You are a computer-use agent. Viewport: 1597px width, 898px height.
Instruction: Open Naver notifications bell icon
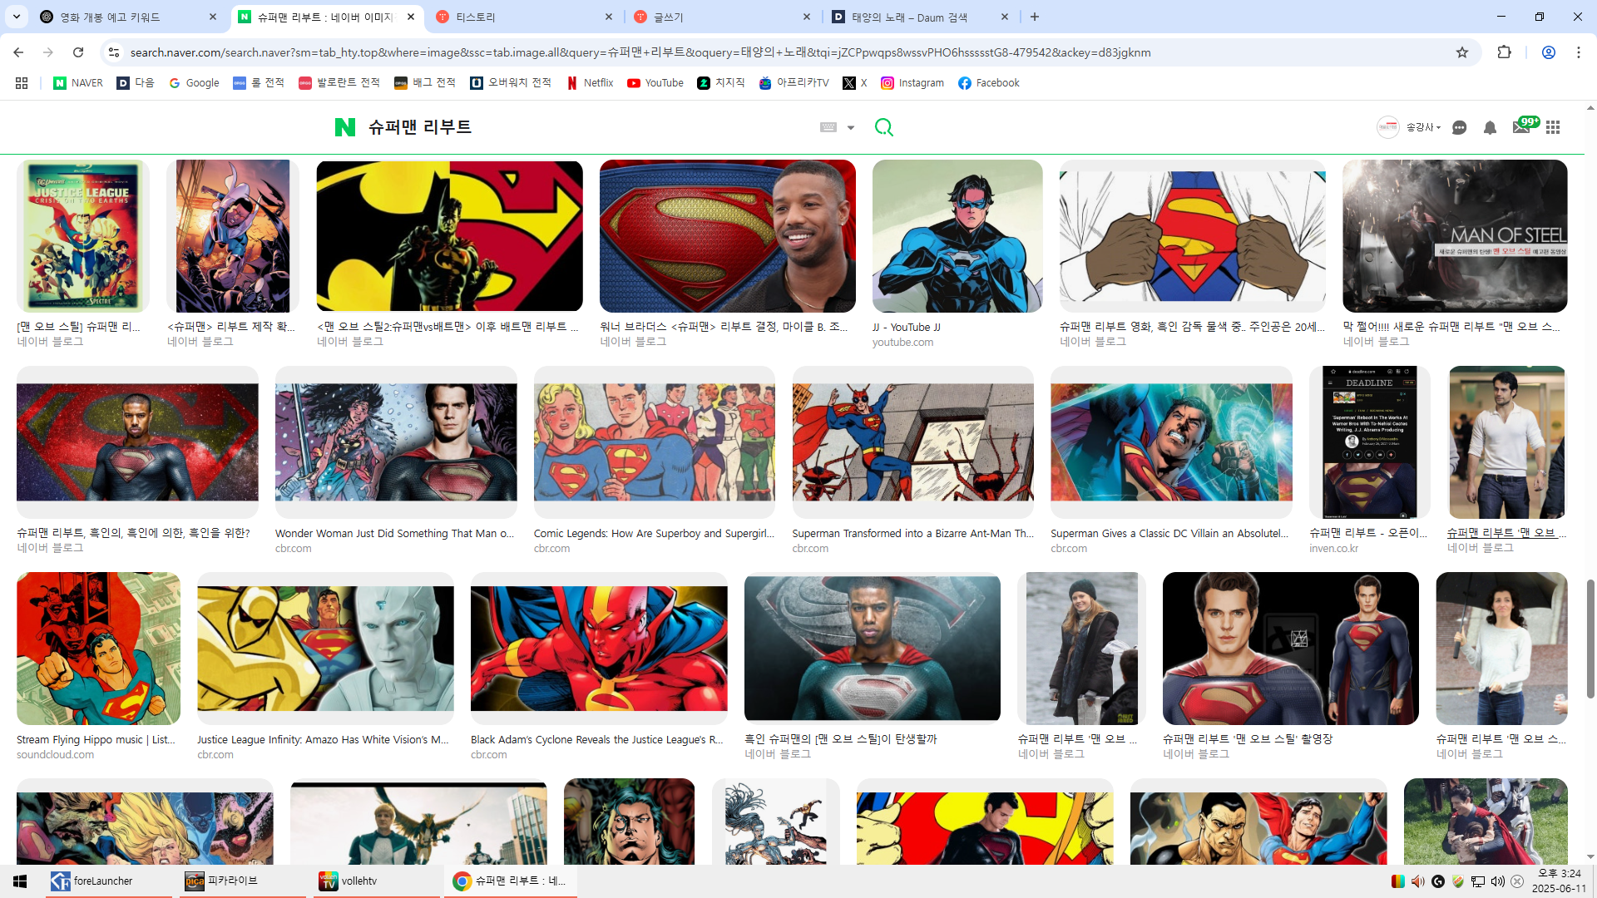coord(1490,127)
